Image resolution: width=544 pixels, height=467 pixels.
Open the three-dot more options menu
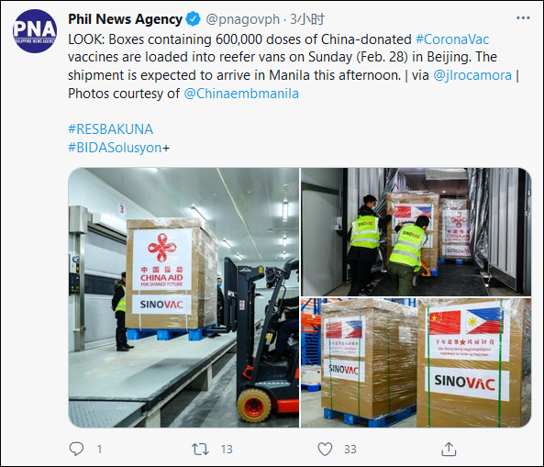coord(523,18)
